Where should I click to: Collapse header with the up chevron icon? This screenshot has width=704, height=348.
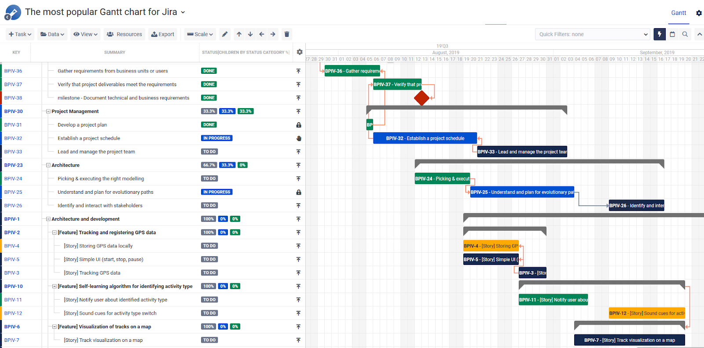pyautogui.click(x=699, y=34)
